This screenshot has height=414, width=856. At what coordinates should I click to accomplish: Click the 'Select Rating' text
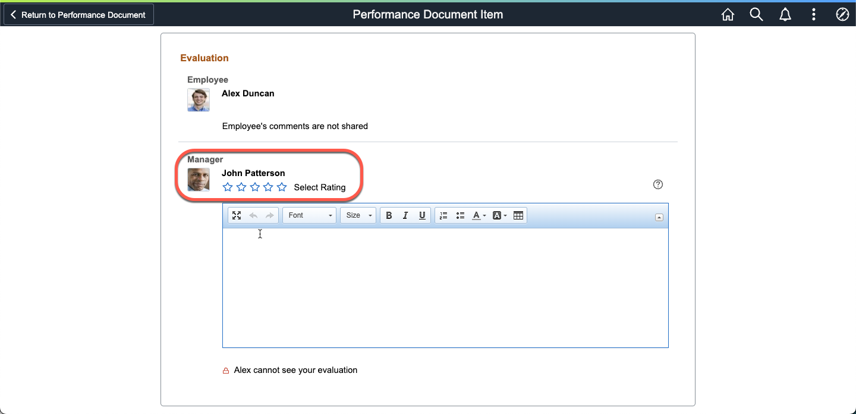[x=320, y=187]
